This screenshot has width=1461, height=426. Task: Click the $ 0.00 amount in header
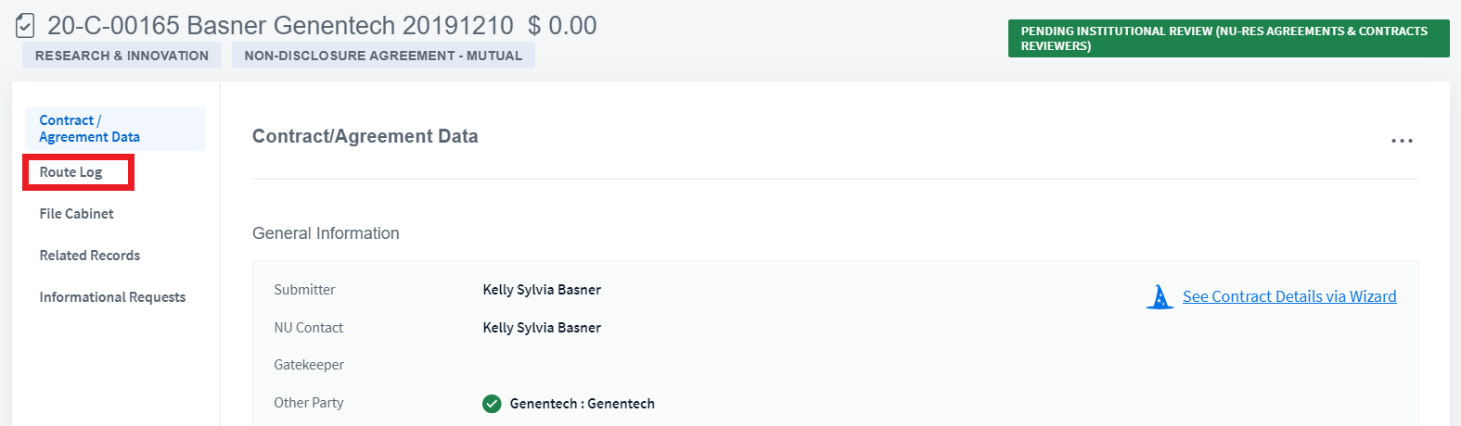562,25
